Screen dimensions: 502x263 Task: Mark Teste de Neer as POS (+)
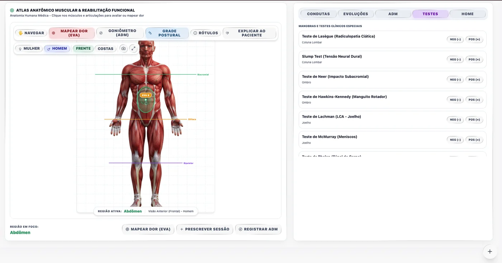[474, 80]
